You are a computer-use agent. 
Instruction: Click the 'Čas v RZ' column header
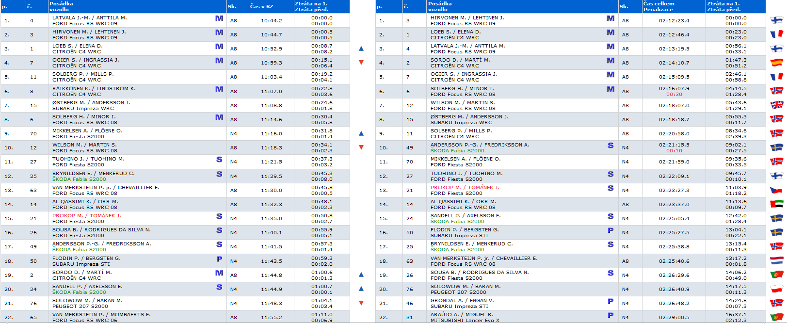point(262,6)
